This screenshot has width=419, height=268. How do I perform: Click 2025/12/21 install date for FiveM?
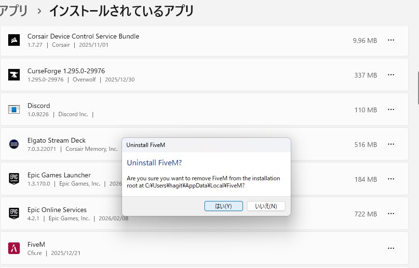[66, 253]
